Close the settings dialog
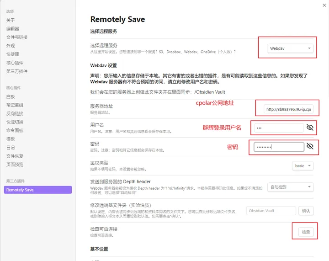 point(324,5)
